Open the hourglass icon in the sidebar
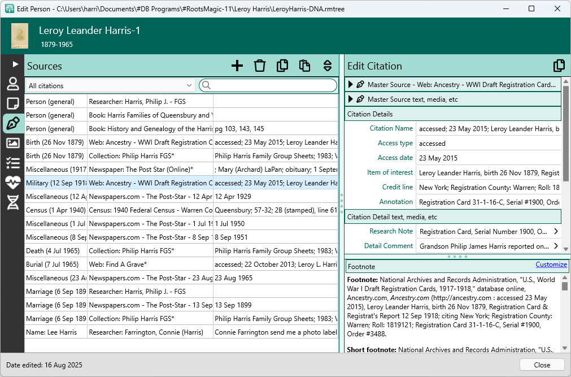571x377 pixels. [13, 202]
